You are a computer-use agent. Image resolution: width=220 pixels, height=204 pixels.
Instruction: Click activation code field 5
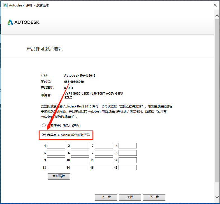point(56,153)
